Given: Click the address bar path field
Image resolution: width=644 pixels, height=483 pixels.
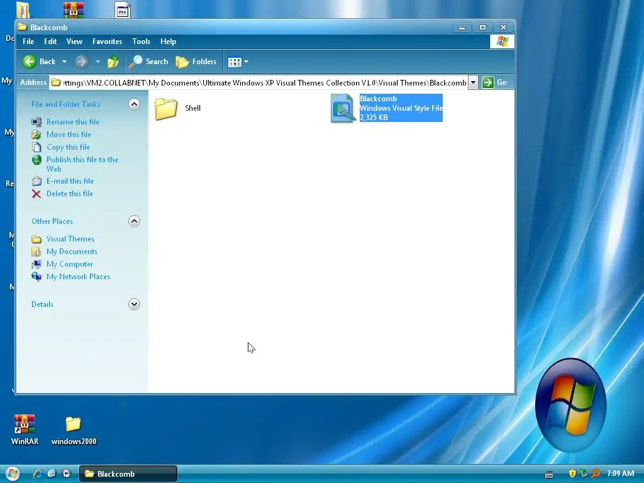Looking at the screenshot, I should click(x=258, y=82).
